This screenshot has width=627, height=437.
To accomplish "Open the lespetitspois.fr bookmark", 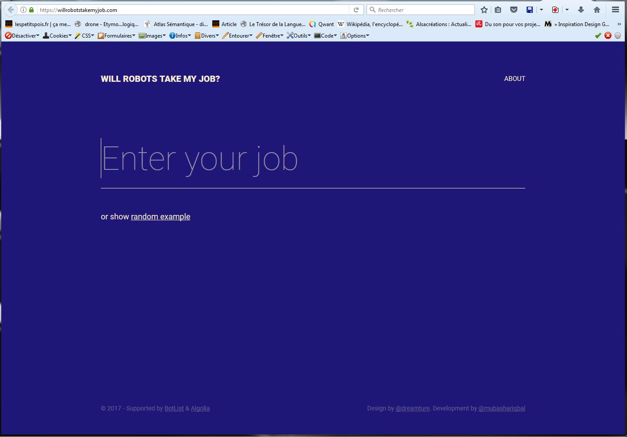I will point(38,24).
